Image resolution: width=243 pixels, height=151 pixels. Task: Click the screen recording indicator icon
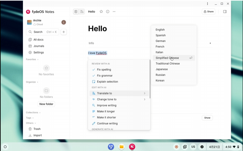point(176,147)
